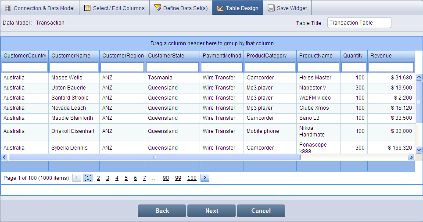Click the grid icon on Select / Edit Columns
The width and height of the screenshot is (423, 222).
[87, 8]
